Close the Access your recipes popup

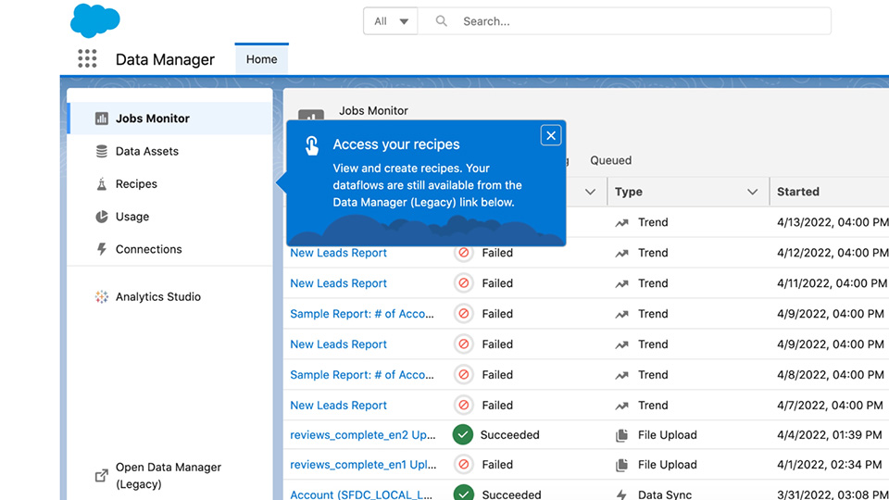click(x=551, y=136)
